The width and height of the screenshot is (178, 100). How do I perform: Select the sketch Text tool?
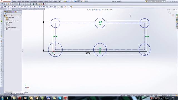tap(39, 7)
